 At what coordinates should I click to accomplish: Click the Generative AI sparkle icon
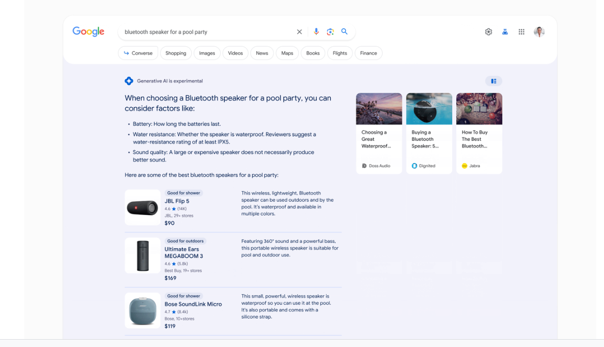coord(129,81)
